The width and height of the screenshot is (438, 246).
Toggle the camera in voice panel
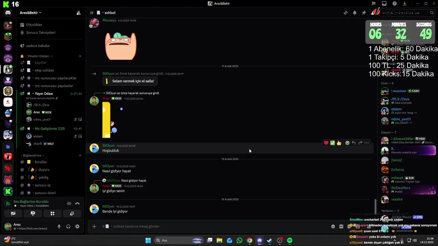13,213
